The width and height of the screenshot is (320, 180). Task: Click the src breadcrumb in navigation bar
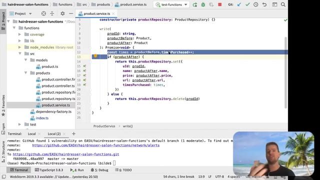[x=82, y=4]
